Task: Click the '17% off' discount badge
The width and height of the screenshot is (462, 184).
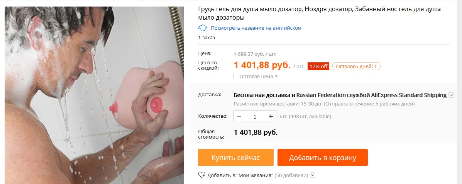Action: [318, 67]
